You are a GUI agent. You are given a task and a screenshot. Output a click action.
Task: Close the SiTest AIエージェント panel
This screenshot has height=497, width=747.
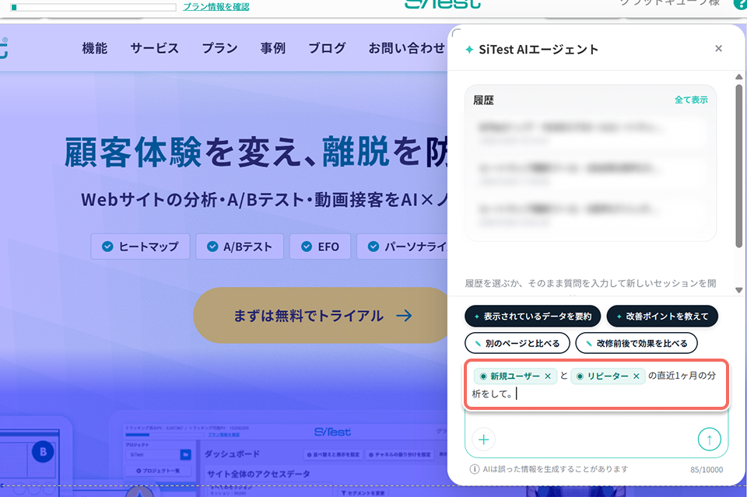718,48
